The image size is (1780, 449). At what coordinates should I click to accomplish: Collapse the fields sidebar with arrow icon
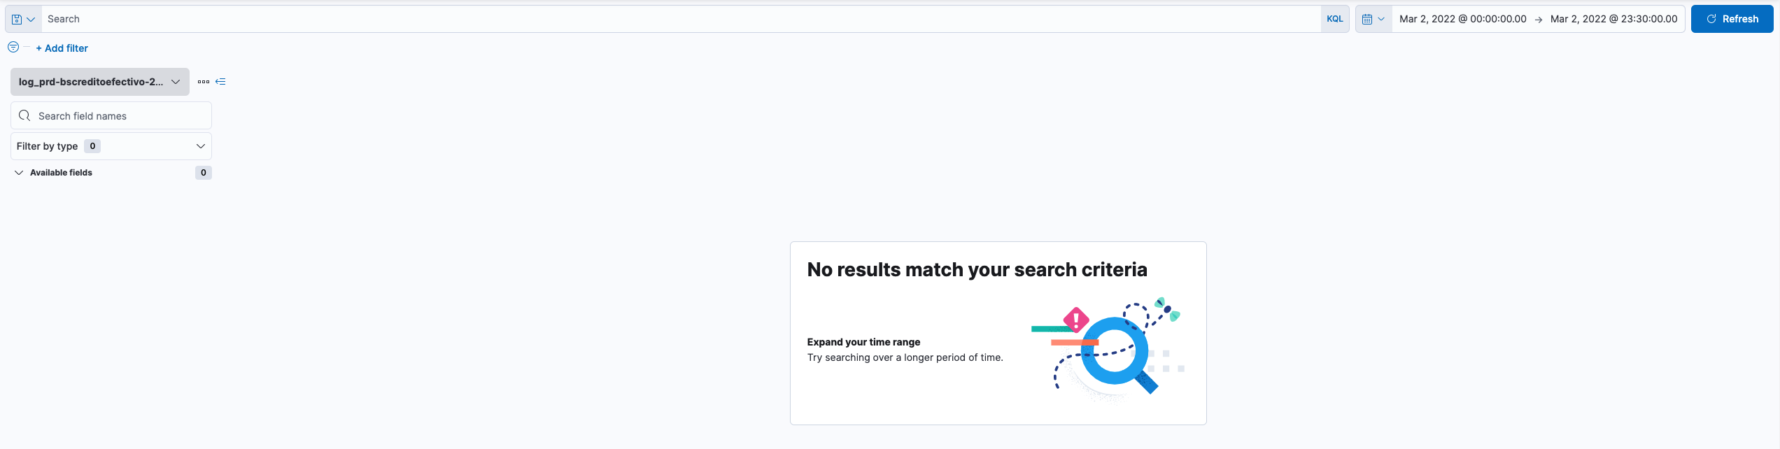220,82
